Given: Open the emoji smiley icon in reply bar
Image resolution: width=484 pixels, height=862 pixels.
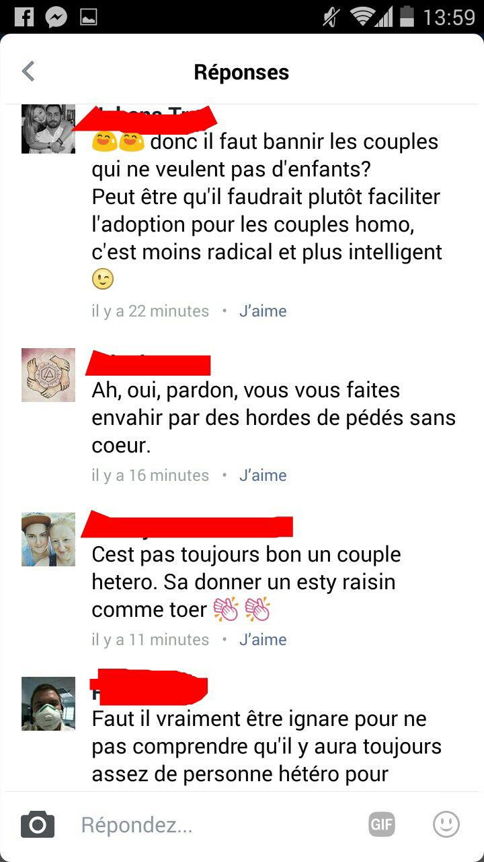Looking at the screenshot, I should (446, 824).
